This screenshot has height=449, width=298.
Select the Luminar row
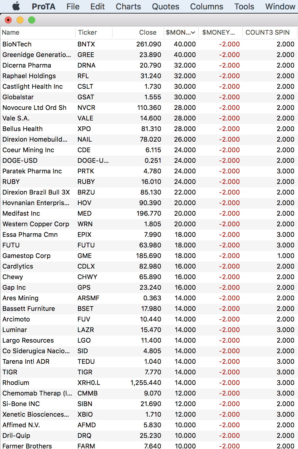[x=149, y=330]
